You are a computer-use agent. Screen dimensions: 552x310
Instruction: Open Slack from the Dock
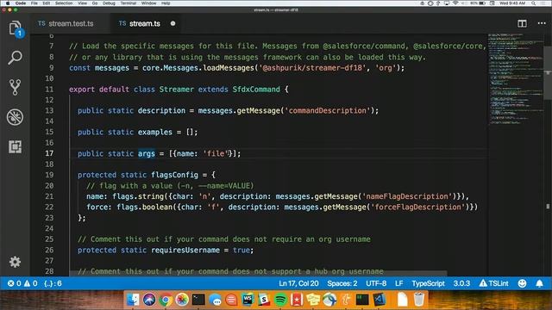click(x=264, y=300)
